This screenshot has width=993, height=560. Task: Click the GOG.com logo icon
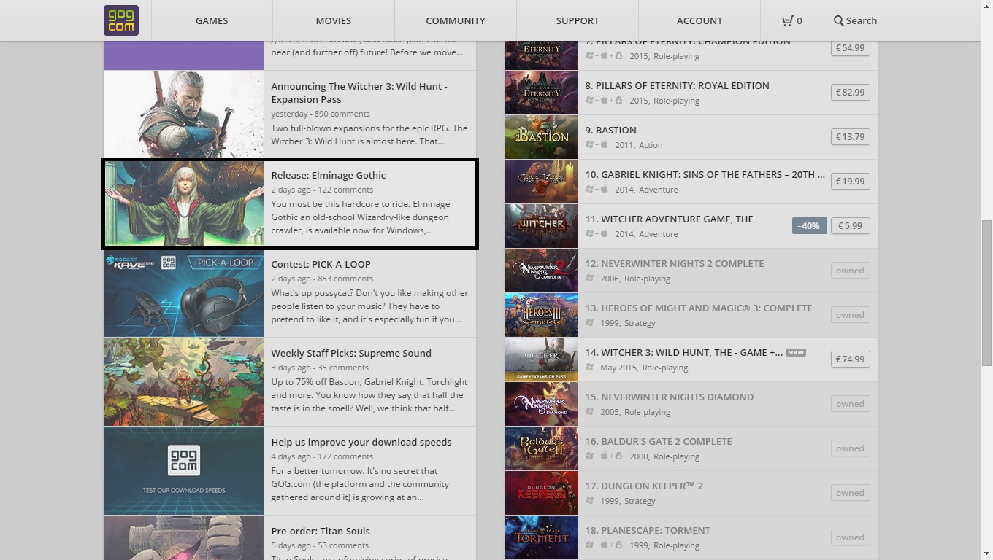(120, 20)
